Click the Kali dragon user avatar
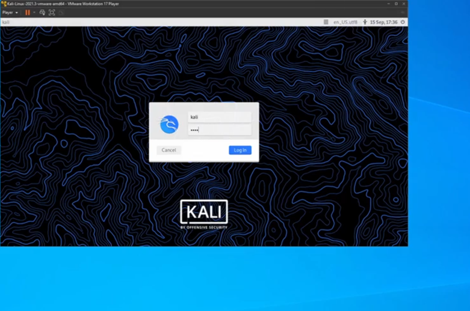The width and height of the screenshot is (470, 311). [169, 124]
